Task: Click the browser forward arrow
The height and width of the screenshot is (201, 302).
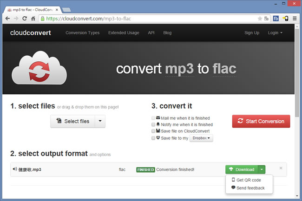Action: (16, 19)
